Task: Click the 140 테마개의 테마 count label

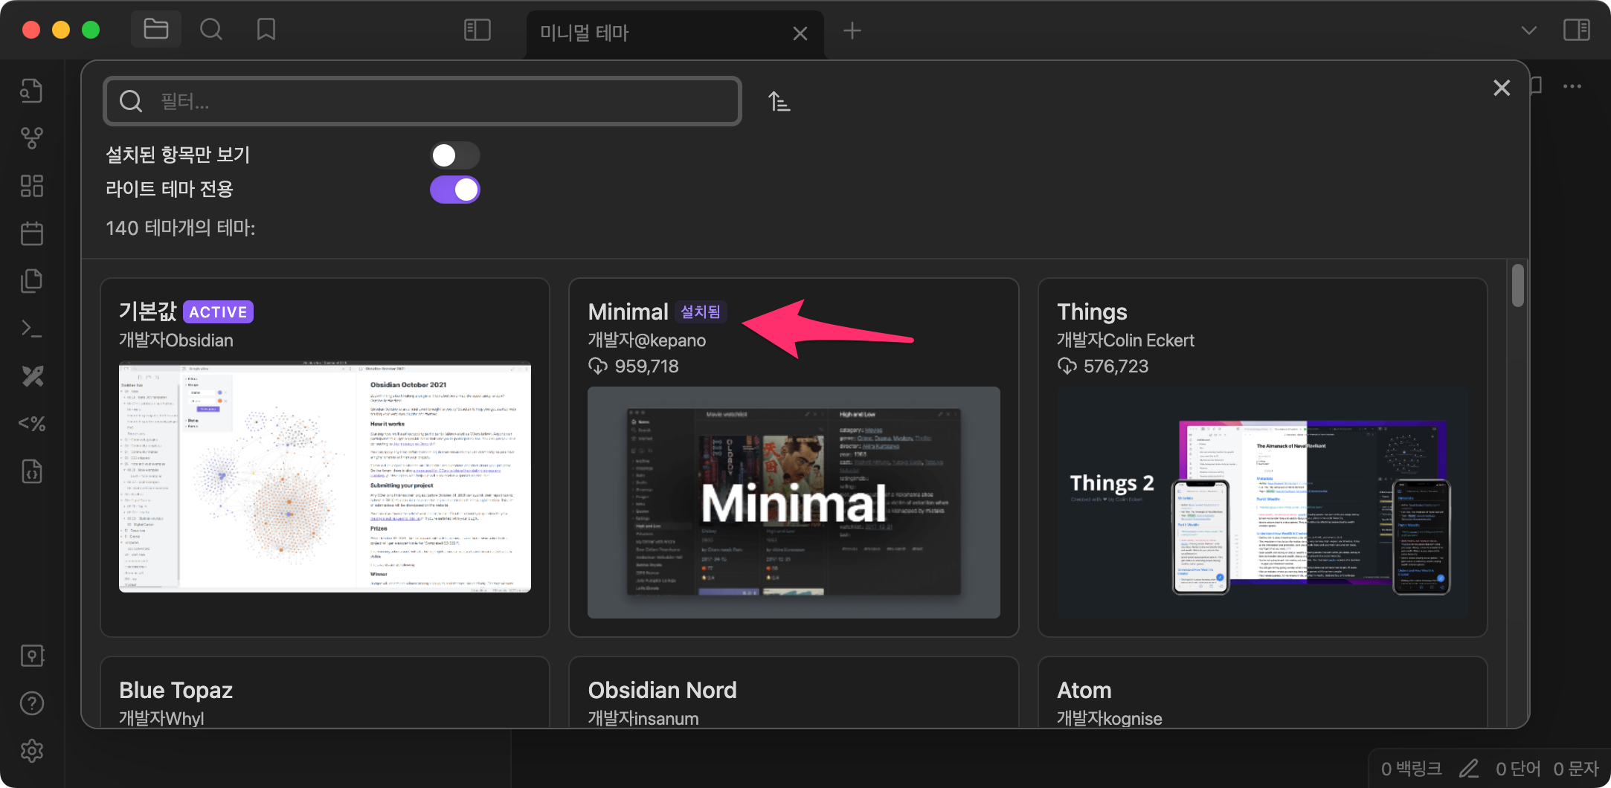Action: (x=181, y=227)
